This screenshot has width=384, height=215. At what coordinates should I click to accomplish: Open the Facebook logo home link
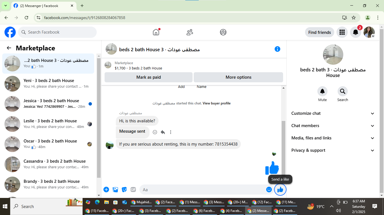pyautogui.click(x=10, y=32)
